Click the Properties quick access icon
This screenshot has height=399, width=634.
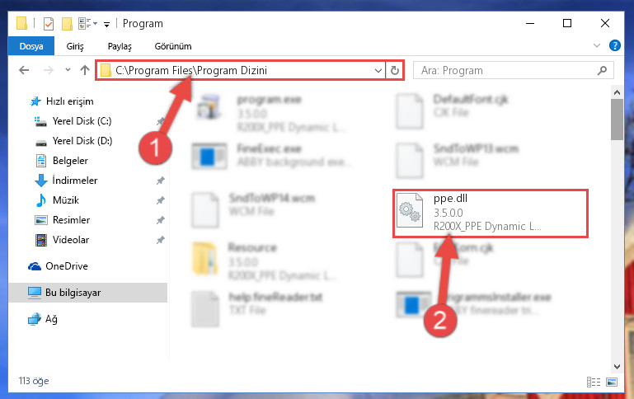coord(49,24)
